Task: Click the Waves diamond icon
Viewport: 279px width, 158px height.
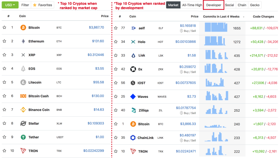Action: point(133,97)
